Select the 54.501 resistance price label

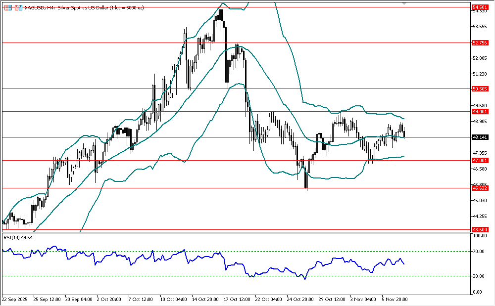(x=480, y=7)
